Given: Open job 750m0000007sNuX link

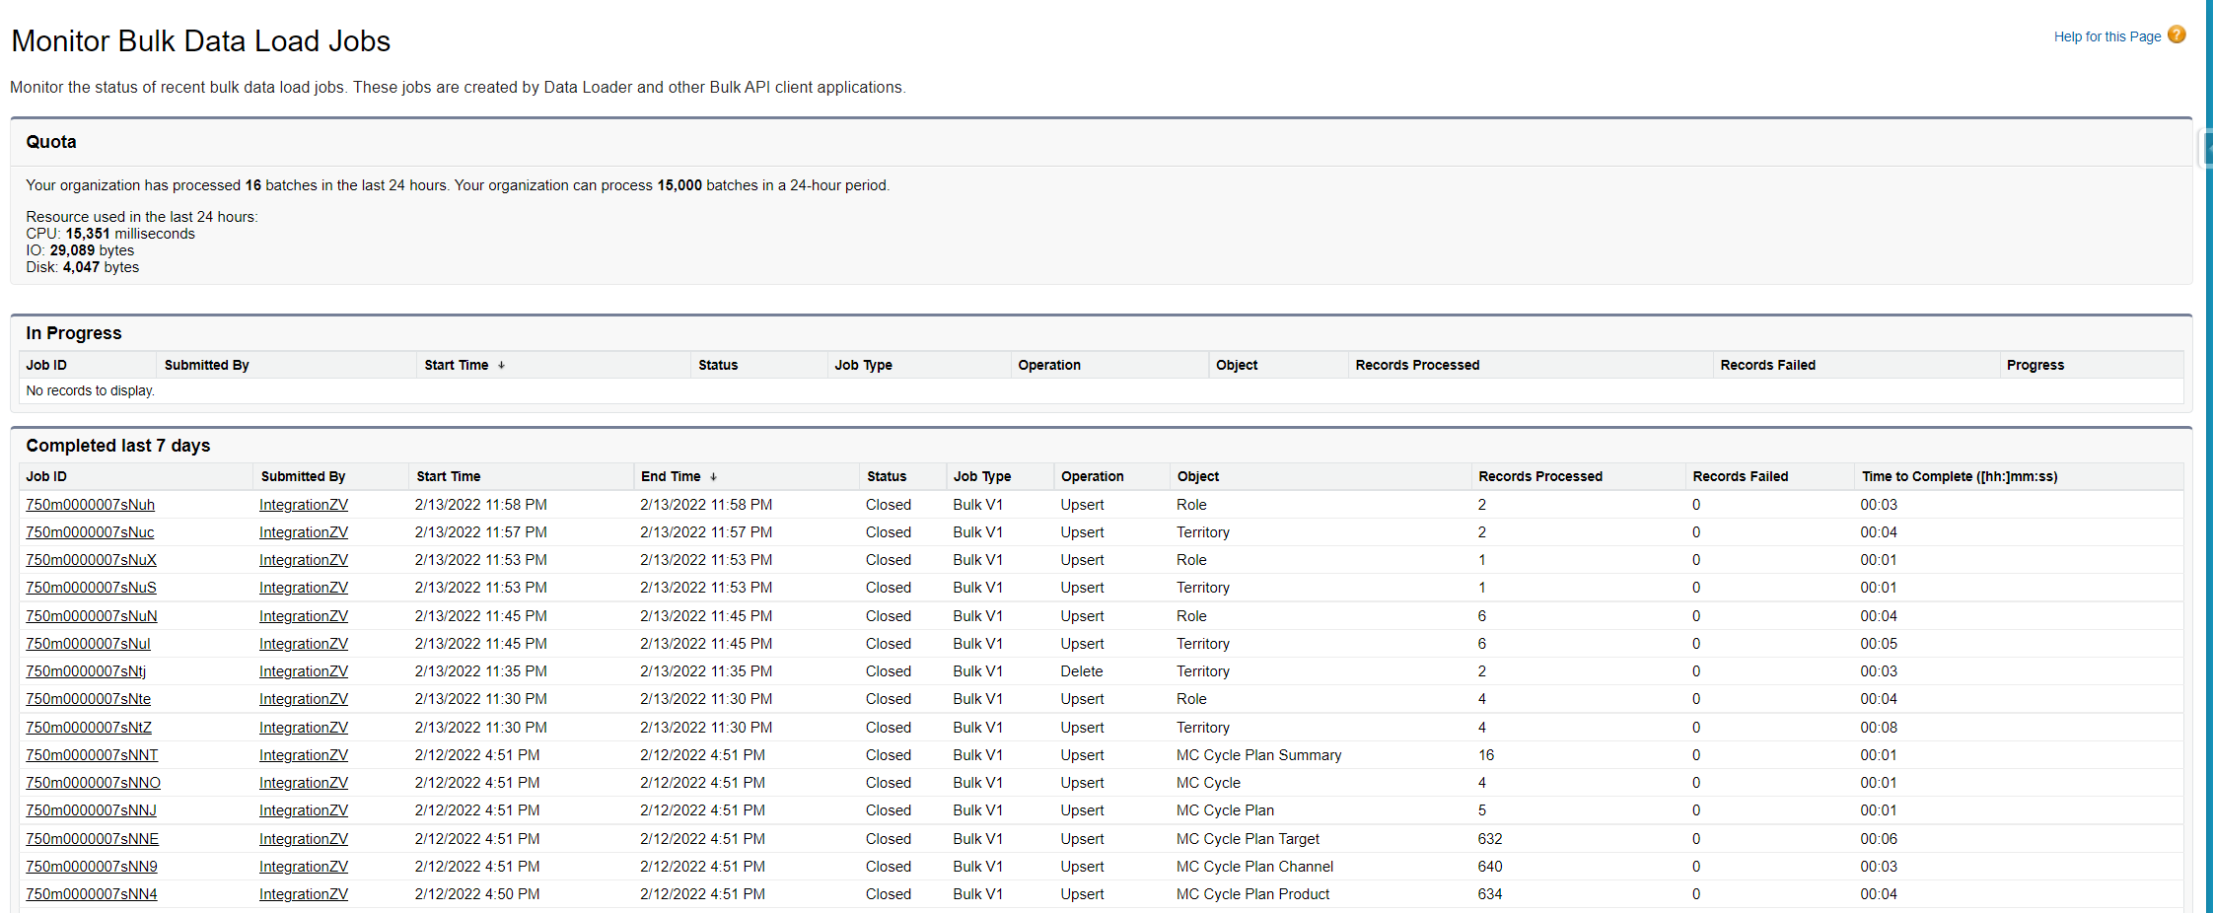Looking at the screenshot, I should pos(91,560).
